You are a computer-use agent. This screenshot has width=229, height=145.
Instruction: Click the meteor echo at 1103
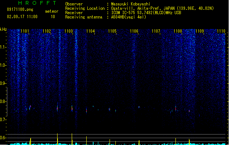[x=72, y=108]
